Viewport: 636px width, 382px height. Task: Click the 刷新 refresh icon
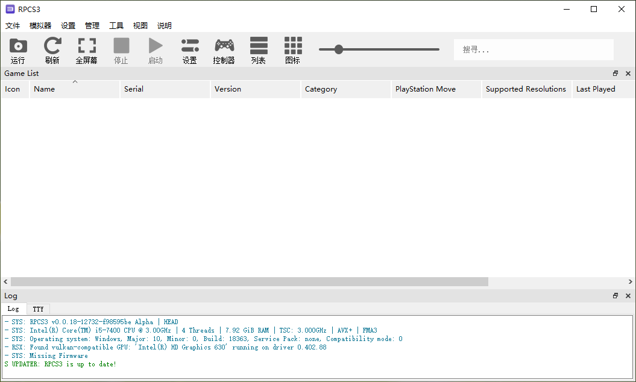click(52, 46)
